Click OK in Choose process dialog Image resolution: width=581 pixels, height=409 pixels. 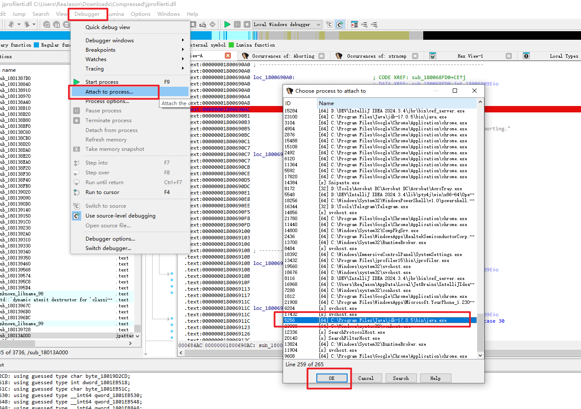pos(332,378)
